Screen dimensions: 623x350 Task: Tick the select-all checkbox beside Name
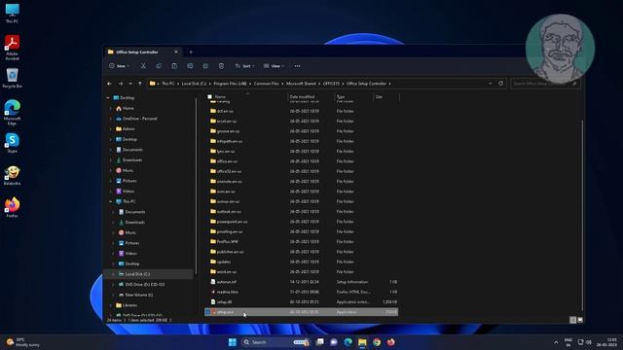(x=210, y=97)
